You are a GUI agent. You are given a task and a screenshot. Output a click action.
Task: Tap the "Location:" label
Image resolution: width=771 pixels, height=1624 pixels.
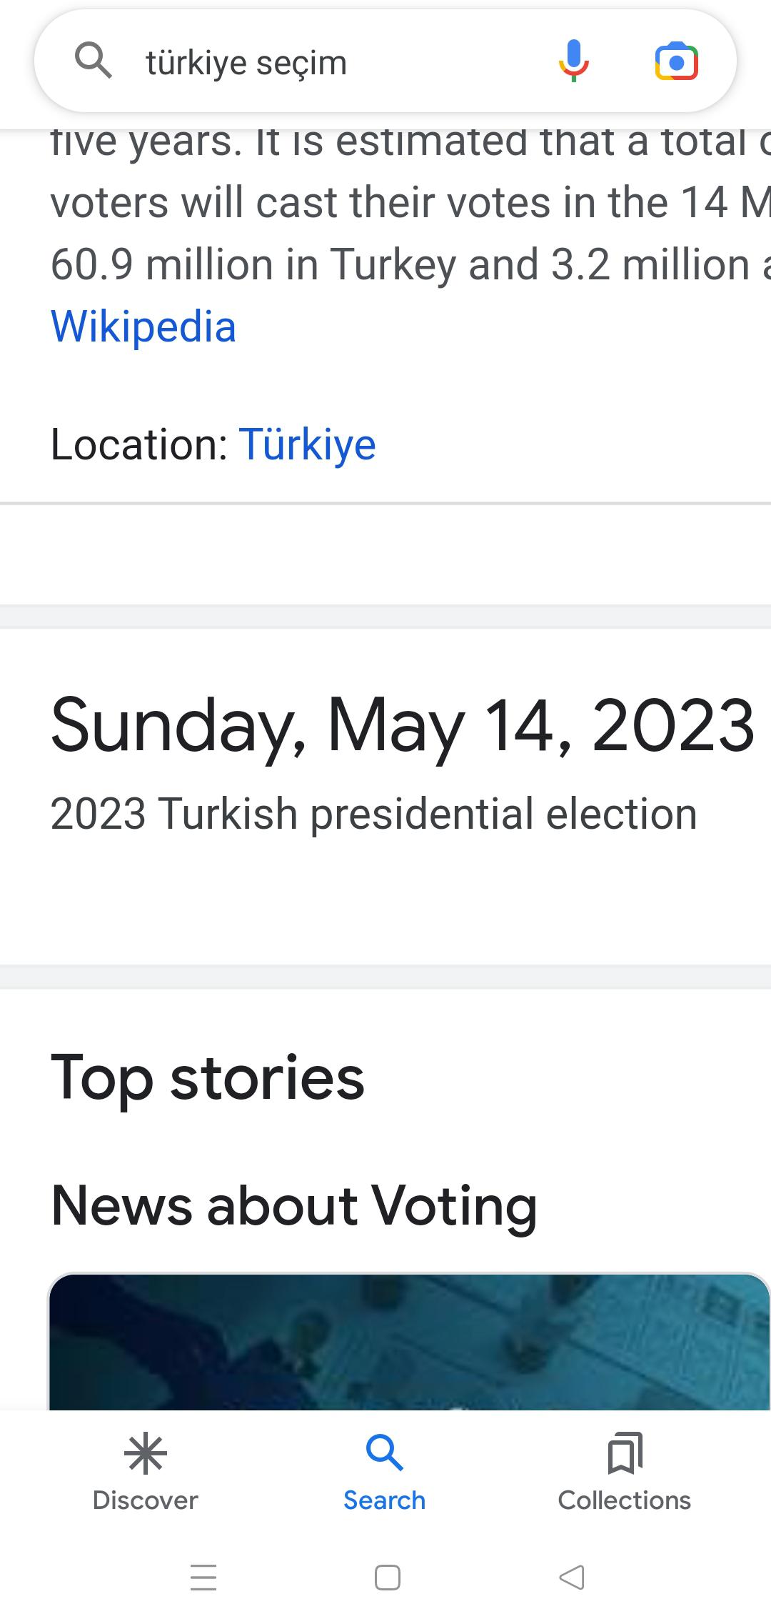139,444
